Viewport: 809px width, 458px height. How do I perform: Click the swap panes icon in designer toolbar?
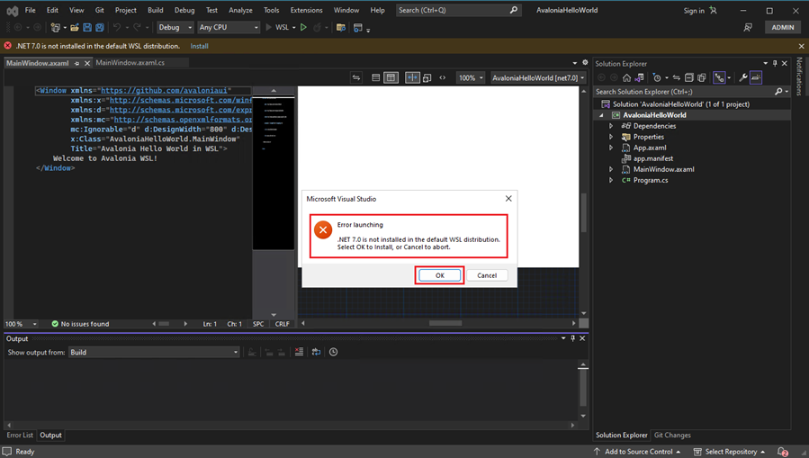pos(356,78)
